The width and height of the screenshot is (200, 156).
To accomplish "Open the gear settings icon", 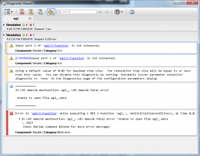I will [117, 12].
